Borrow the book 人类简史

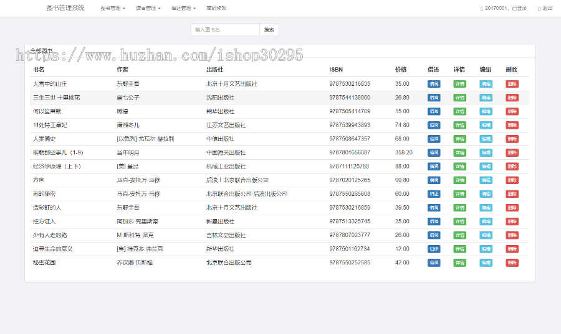coord(434,139)
